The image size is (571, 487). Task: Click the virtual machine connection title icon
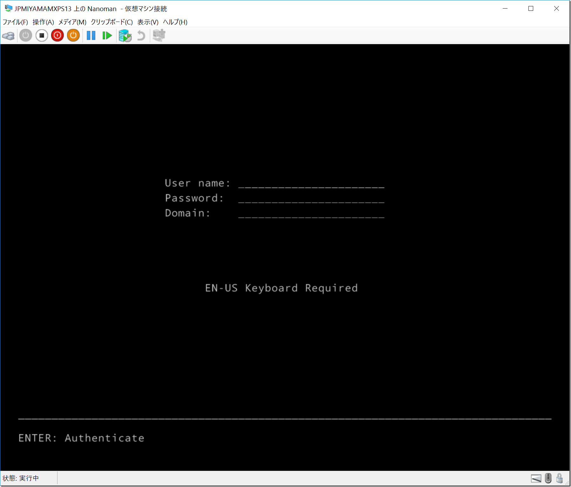(x=9, y=8)
